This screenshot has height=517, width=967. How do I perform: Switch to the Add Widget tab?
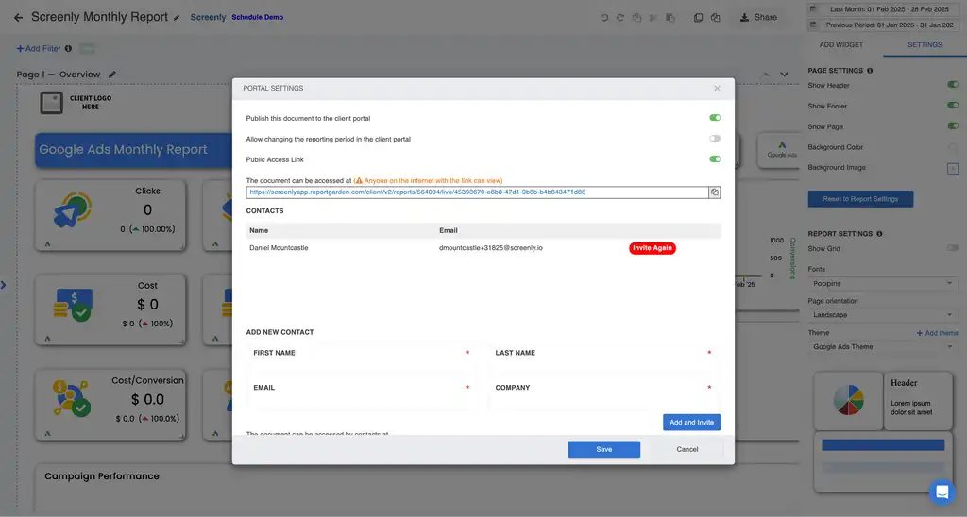[841, 45]
